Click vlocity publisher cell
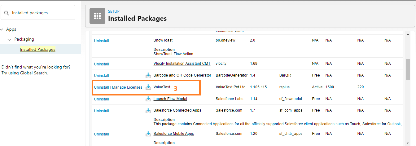Screen dimensions: 416x146 pos(221,64)
